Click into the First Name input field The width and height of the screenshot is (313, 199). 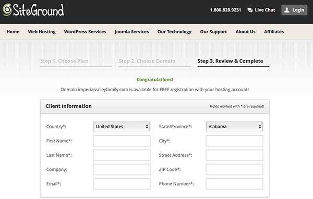[122, 141]
